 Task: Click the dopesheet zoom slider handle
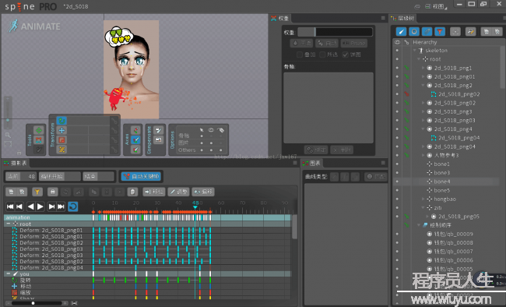tap(33, 303)
